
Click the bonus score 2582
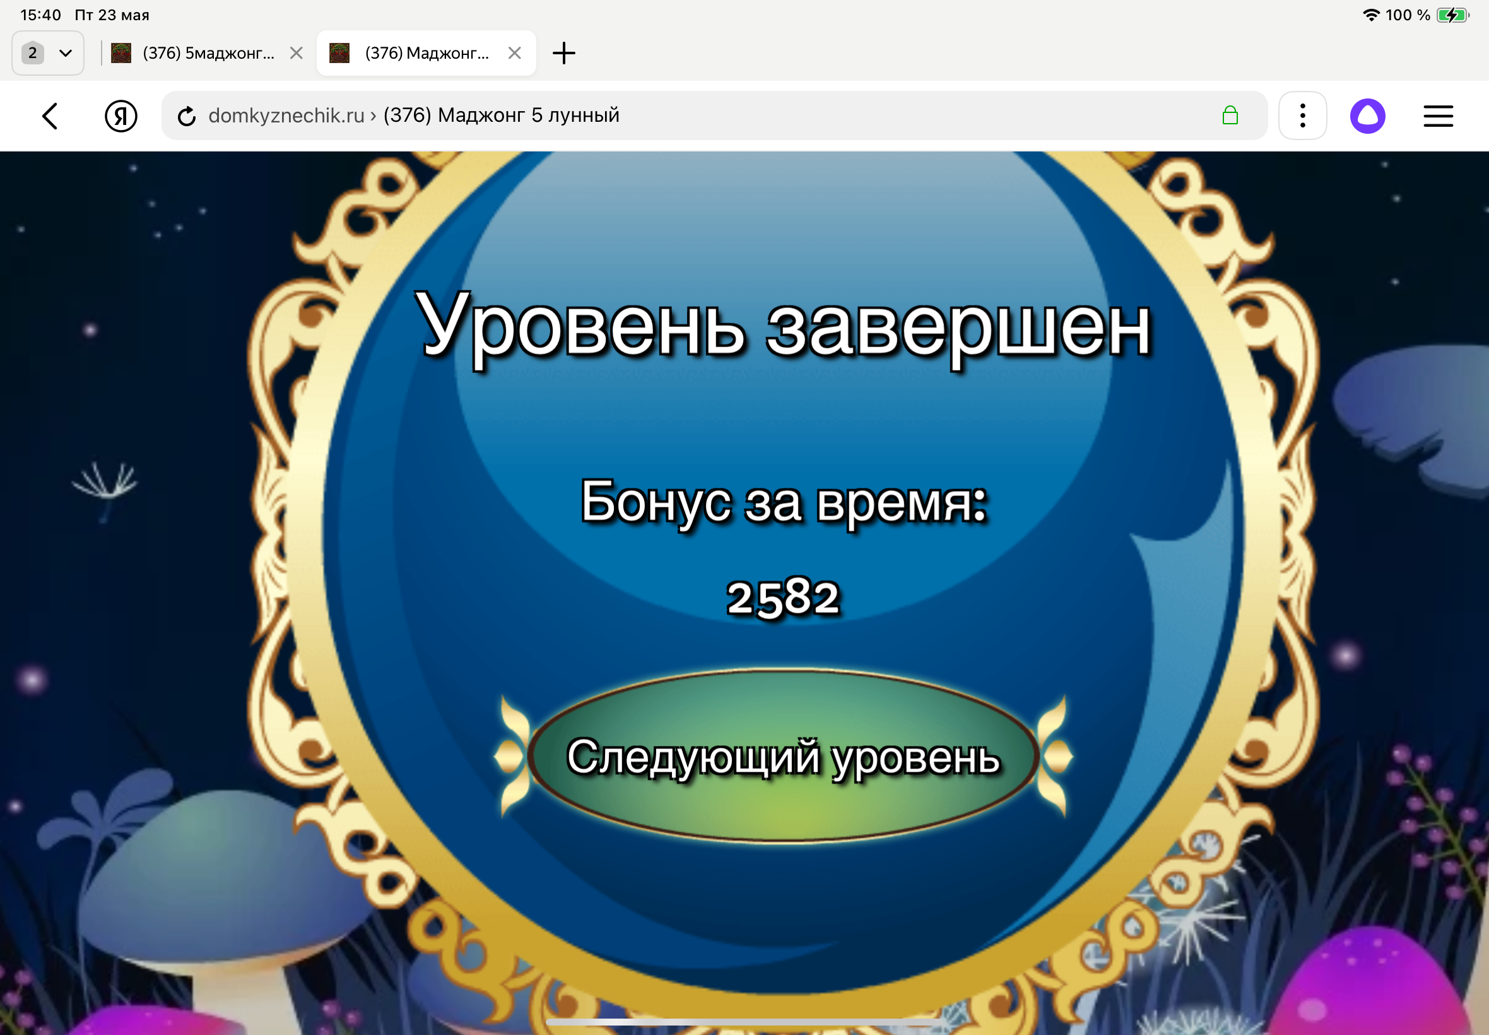pos(783,597)
